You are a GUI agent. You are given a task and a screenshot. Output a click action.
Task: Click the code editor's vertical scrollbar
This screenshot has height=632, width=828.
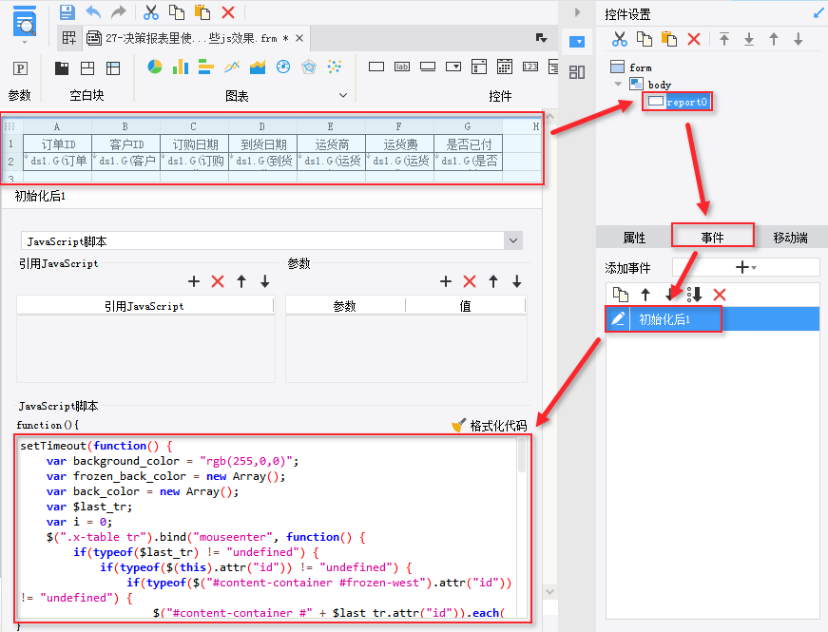click(522, 456)
